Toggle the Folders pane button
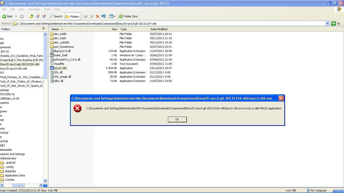Image resolution: width=344 pixels, height=193 pixels. (73, 16)
